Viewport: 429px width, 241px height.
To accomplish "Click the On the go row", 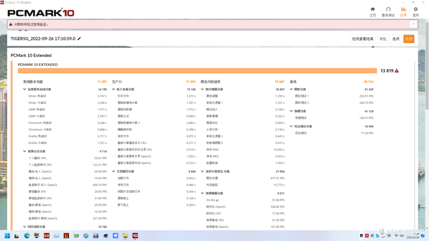I will coord(245,200).
